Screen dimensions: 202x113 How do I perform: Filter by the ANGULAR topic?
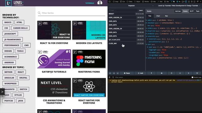tap(9, 78)
